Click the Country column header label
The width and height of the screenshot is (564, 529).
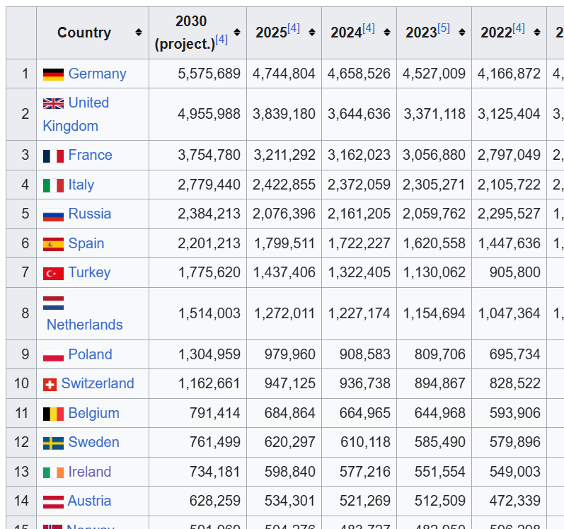84,33
